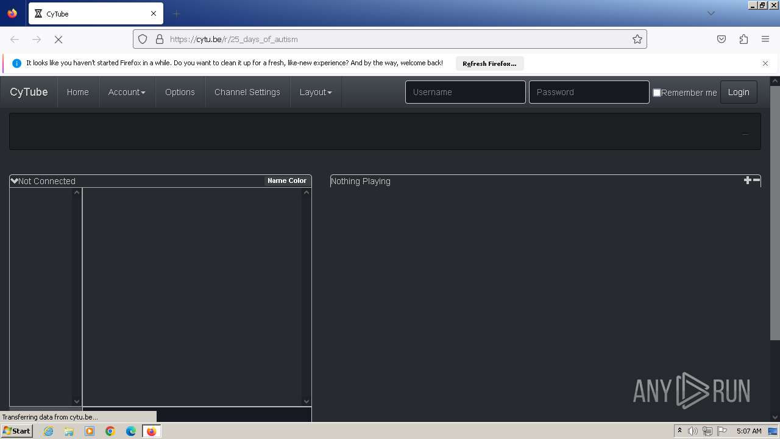The image size is (780, 439).
Task: View site security via the padlock icon
Action: (160, 39)
